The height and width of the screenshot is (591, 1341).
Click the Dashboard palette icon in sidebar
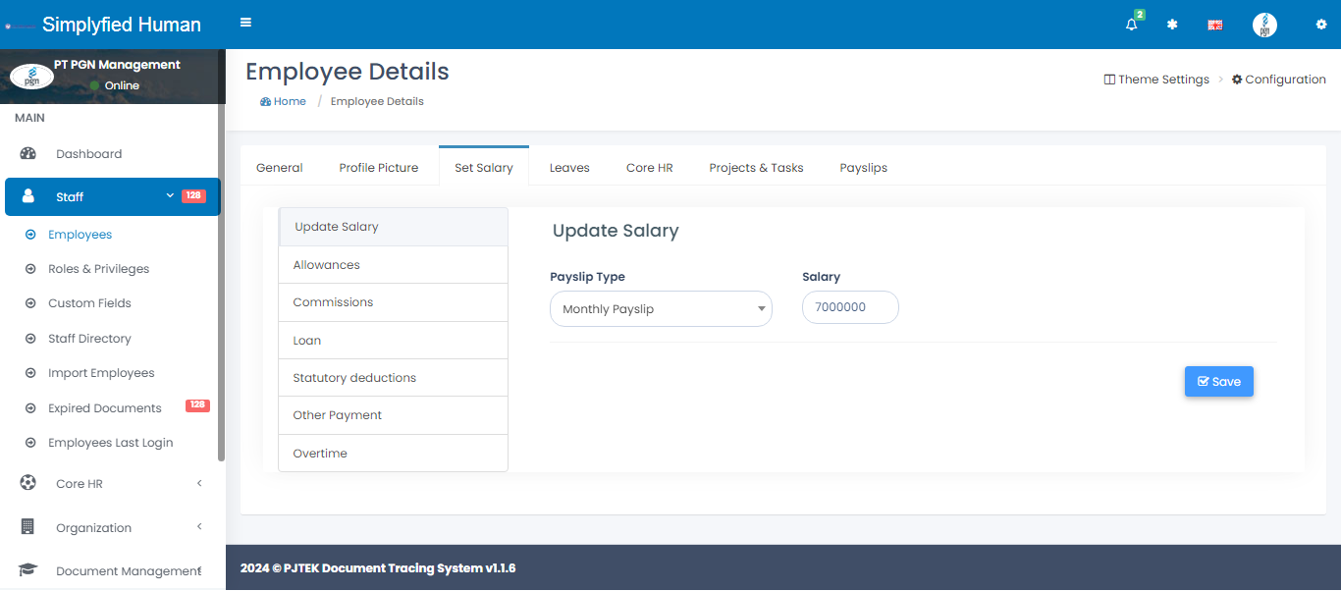[28, 153]
